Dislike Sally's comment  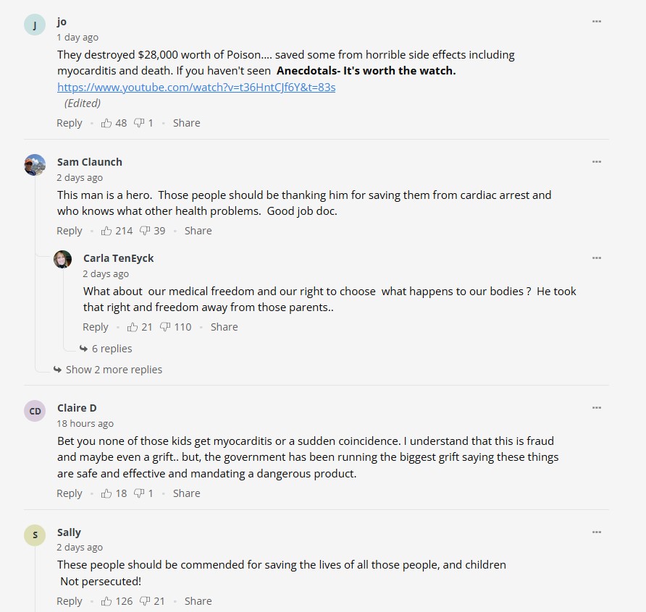pyautogui.click(x=145, y=601)
